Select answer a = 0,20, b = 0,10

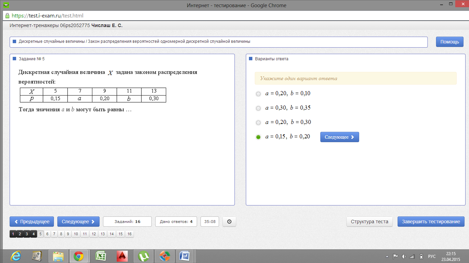[x=259, y=94]
